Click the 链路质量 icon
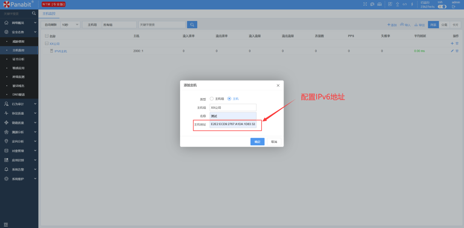 tap(6, 123)
